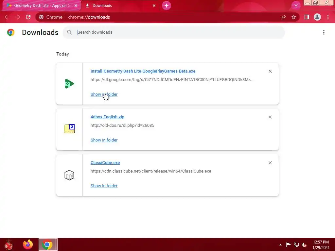Screen dimensions: 335x251
Task: Click the Chrome taskbar button
Action: (47, 244)
